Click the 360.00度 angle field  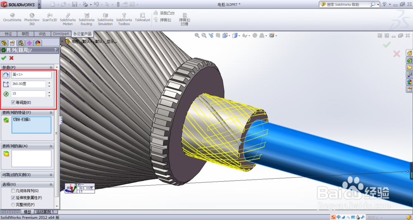[28, 84]
